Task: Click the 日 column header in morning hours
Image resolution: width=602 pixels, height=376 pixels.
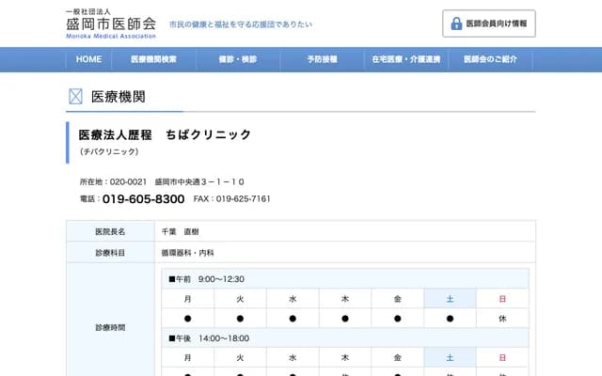Action: 502,298
